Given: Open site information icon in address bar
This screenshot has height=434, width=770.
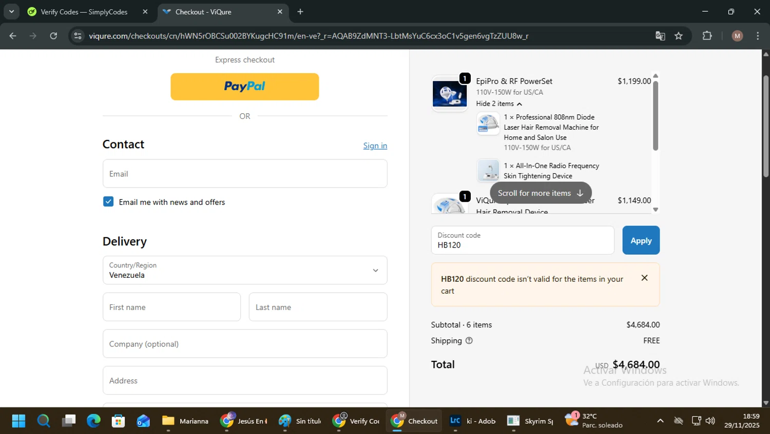Looking at the screenshot, I should [78, 36].
